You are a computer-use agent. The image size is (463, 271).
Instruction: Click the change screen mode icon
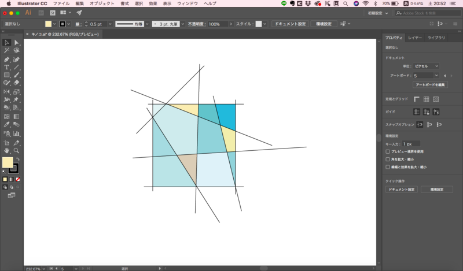[x=12, y=195]
